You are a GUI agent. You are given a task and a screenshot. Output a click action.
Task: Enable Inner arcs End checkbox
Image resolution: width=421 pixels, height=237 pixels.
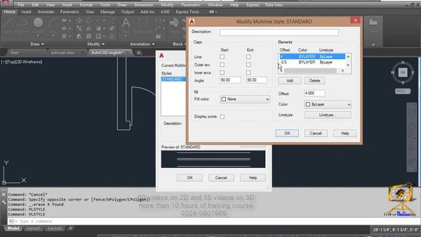pyautogui.click(x=249, y=72)
